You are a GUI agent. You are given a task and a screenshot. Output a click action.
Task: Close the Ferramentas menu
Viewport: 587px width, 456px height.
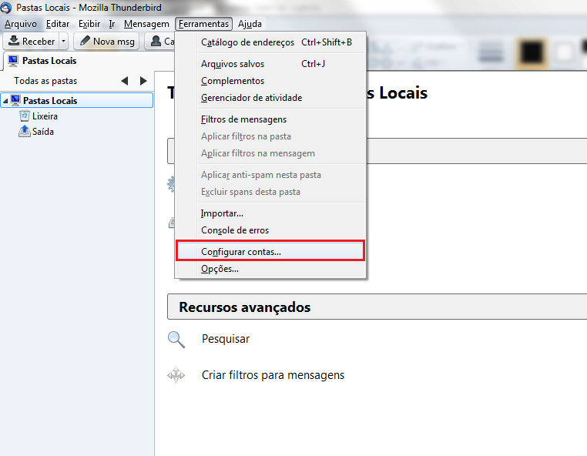point(203,24)
